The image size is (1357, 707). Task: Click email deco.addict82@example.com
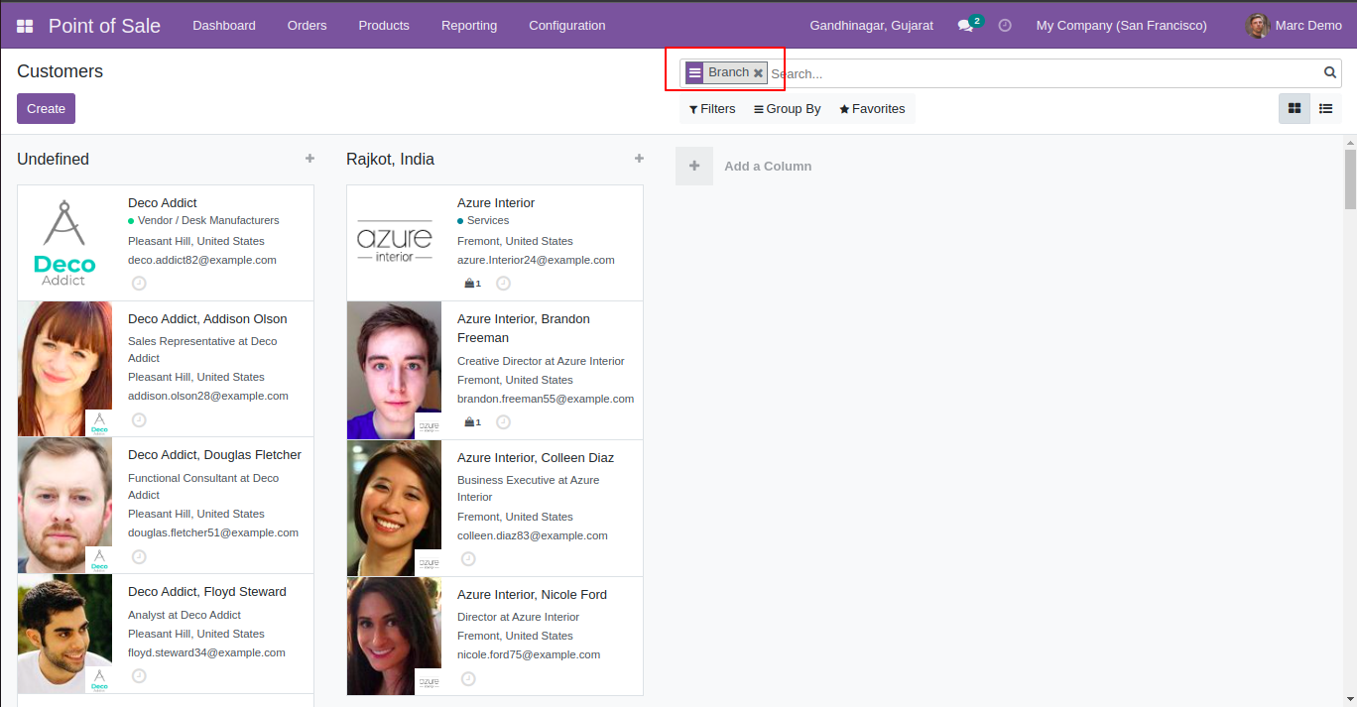pos(202,260)
